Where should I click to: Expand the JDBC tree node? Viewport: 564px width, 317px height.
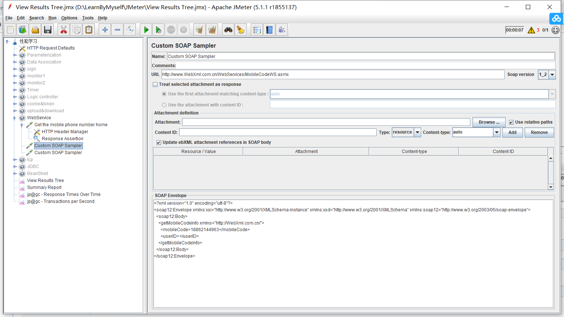[x=15, y=167]
